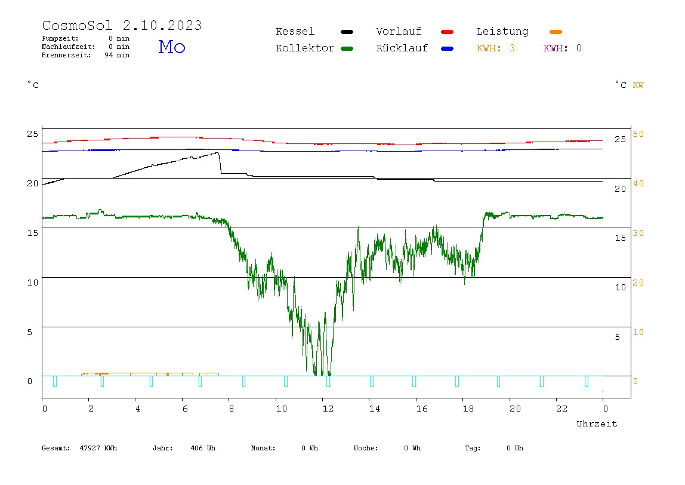Click the "Leistung" legend label
The width and height of the screenshot is (685, 485).
click(x=502, y=32)
